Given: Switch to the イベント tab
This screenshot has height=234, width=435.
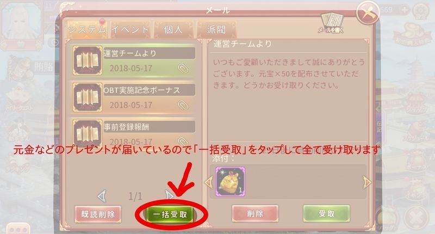Looking at the screenshot, I should (130, 29).
